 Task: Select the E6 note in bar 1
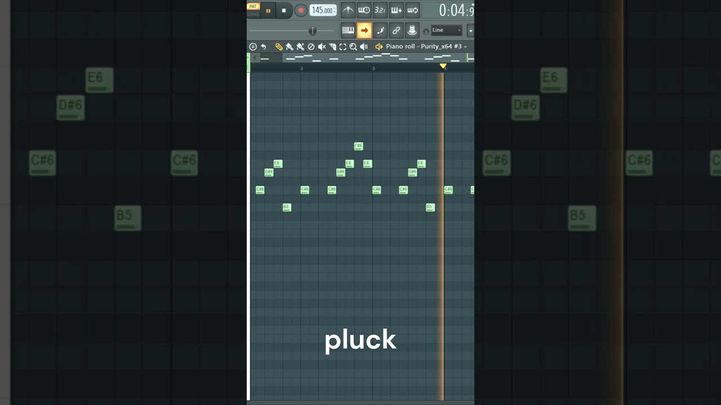coord(278,164)
